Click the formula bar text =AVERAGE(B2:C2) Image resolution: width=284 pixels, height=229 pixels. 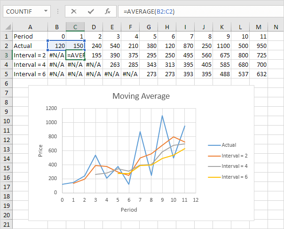[148, 11]
